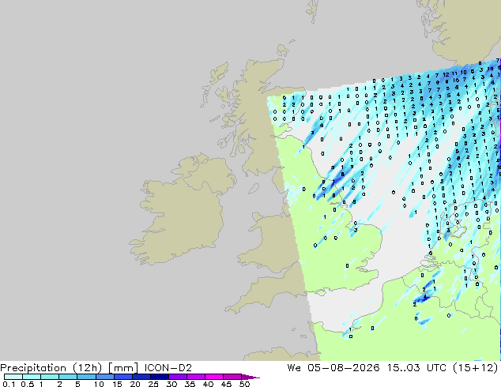Click the 15–20 mm legend swatch
The height and width of the screenshot is (387, 501).
click(x=123, y=377)
